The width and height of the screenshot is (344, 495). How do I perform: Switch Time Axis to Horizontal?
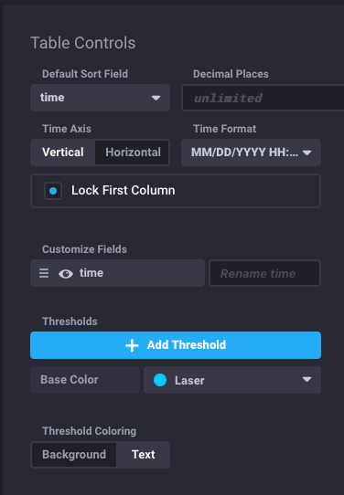[133, 153]
